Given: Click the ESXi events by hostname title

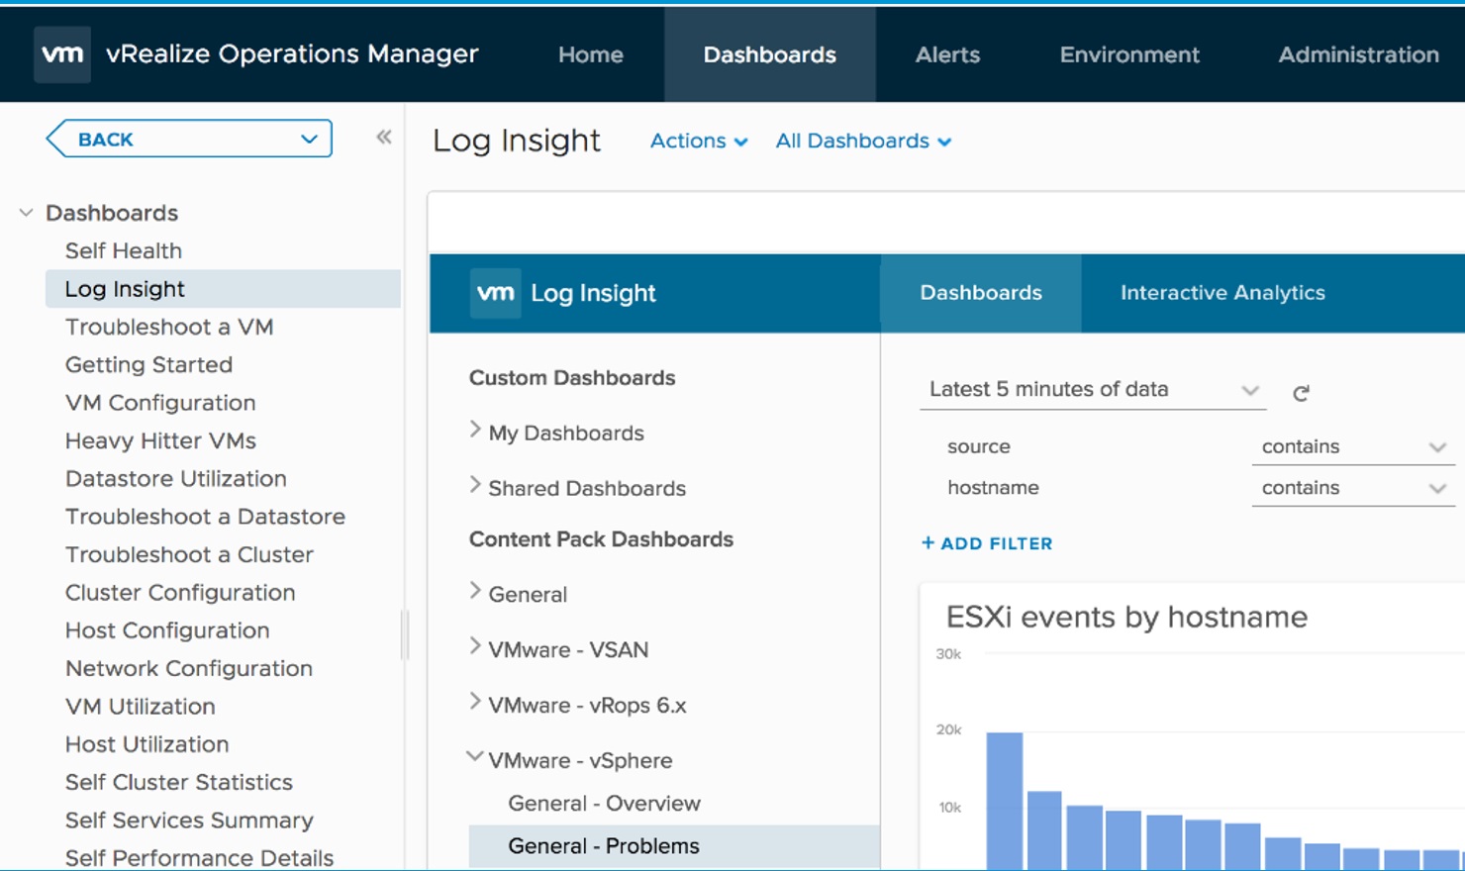Looking at the screenshot, I should click(1126, 618).
